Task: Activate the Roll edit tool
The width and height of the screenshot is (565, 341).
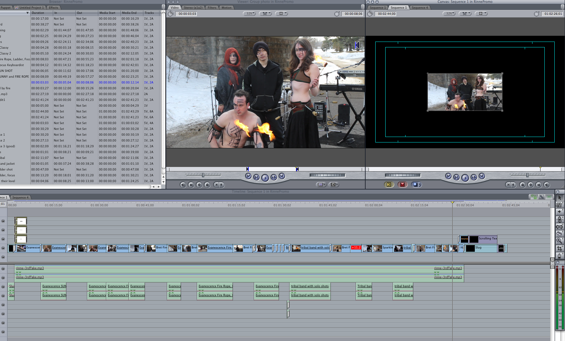Action: [560, 219]
